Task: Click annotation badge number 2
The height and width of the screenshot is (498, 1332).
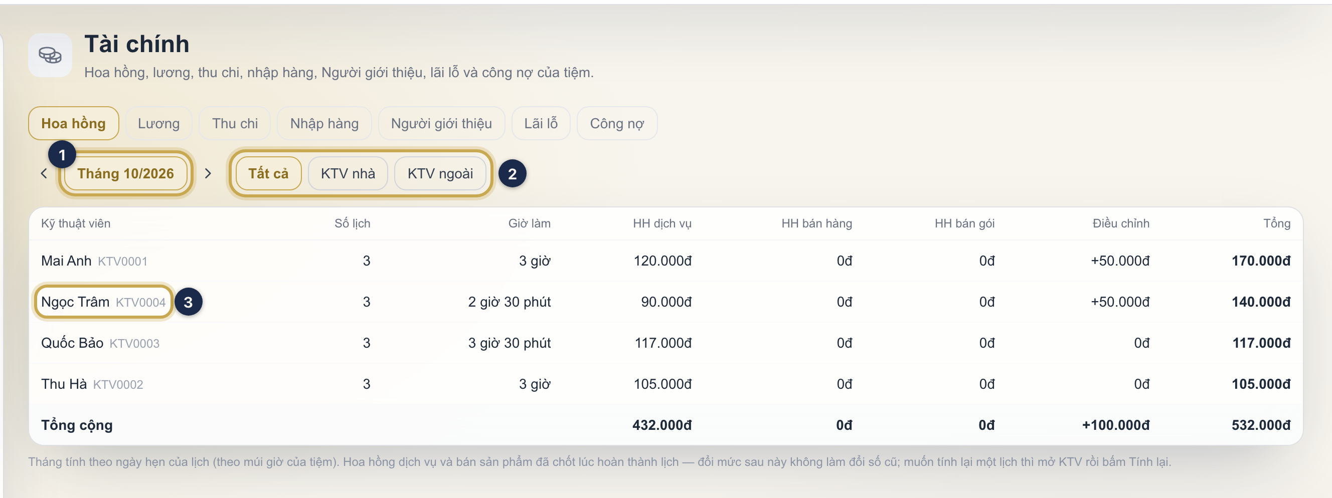Action: [512, 173]
